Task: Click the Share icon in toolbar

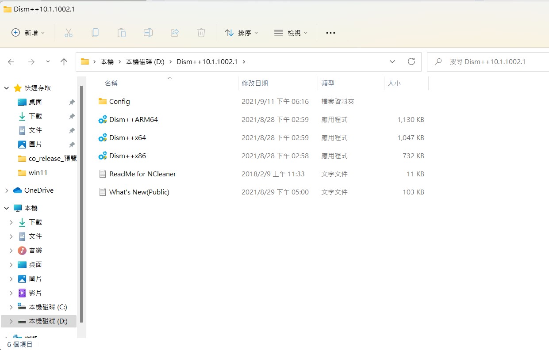Action: click(174, 33)
